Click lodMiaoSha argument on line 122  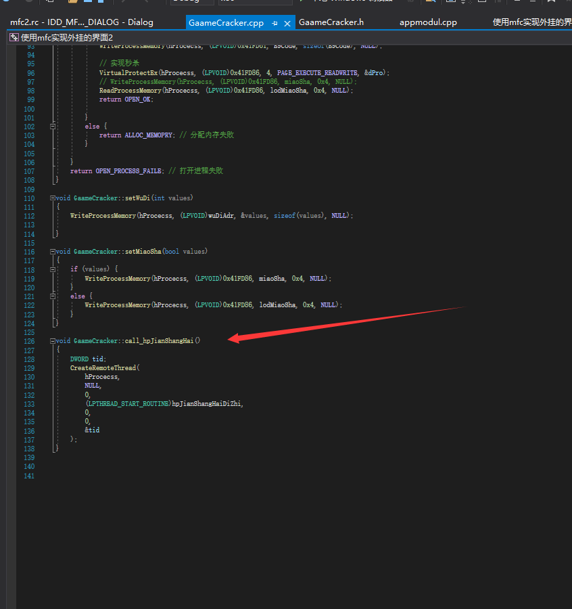(277, 305)
